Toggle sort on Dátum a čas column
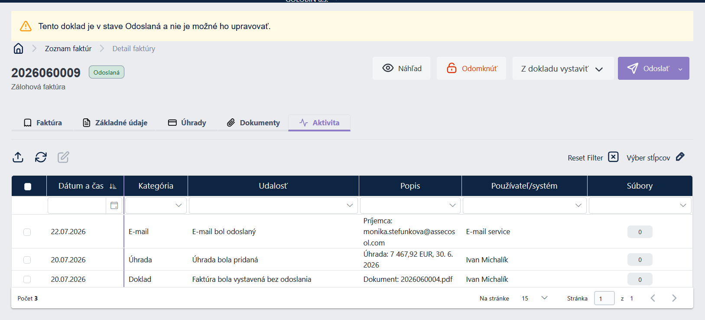Viewport: 705px width, 320px height. pos(113,186)
